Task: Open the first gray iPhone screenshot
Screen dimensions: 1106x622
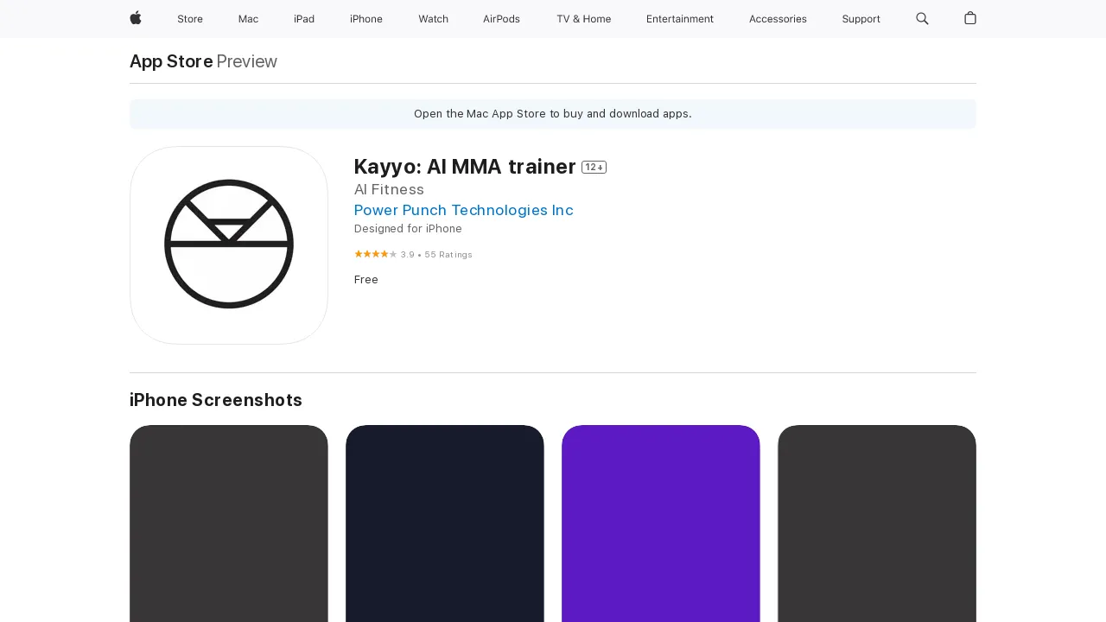Action: click(x=229, y=524)
